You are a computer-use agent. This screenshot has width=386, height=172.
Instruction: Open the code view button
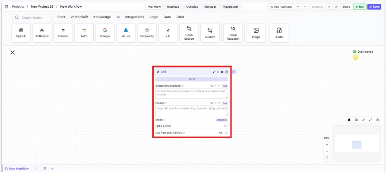coord(329,7)
